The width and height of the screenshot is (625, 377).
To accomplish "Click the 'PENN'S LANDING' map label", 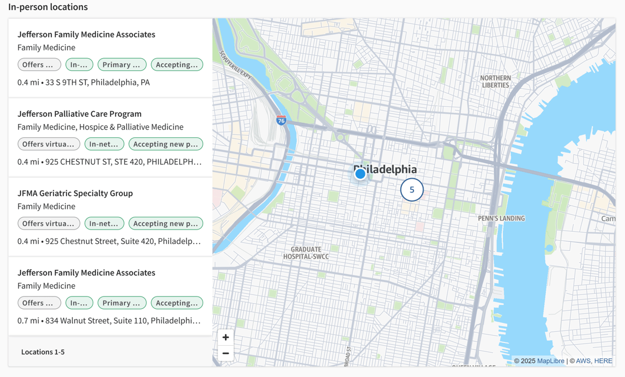I will point(502,218).
